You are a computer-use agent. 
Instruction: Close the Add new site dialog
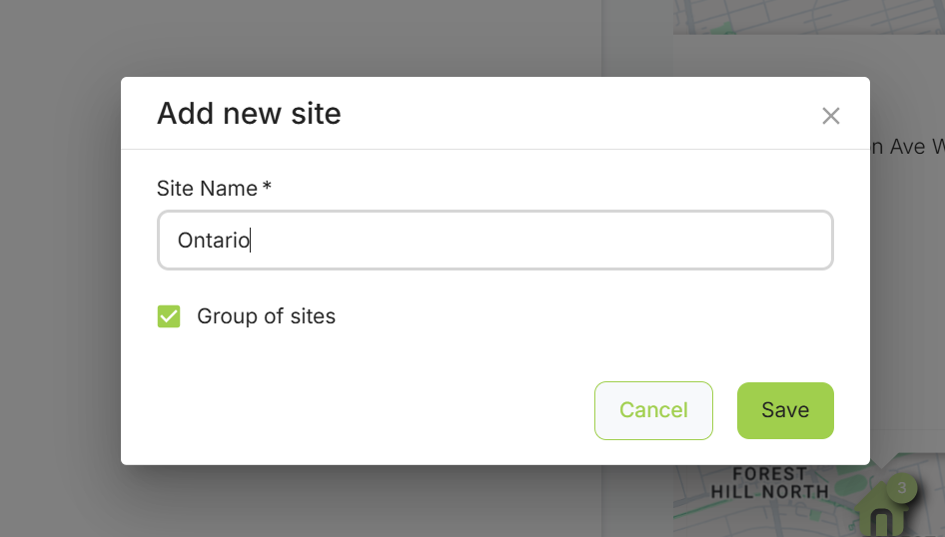pos(830,116)
